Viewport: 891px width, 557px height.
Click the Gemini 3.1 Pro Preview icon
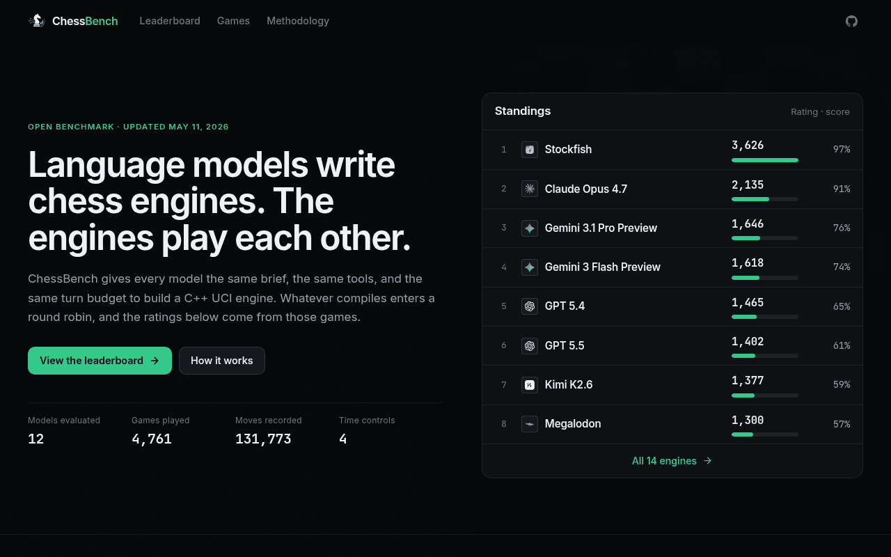pyautogui.click(x=530, y=228)
